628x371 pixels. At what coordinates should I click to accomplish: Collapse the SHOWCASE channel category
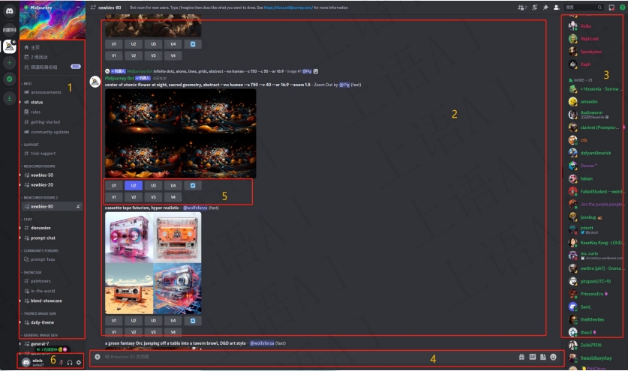32,272
